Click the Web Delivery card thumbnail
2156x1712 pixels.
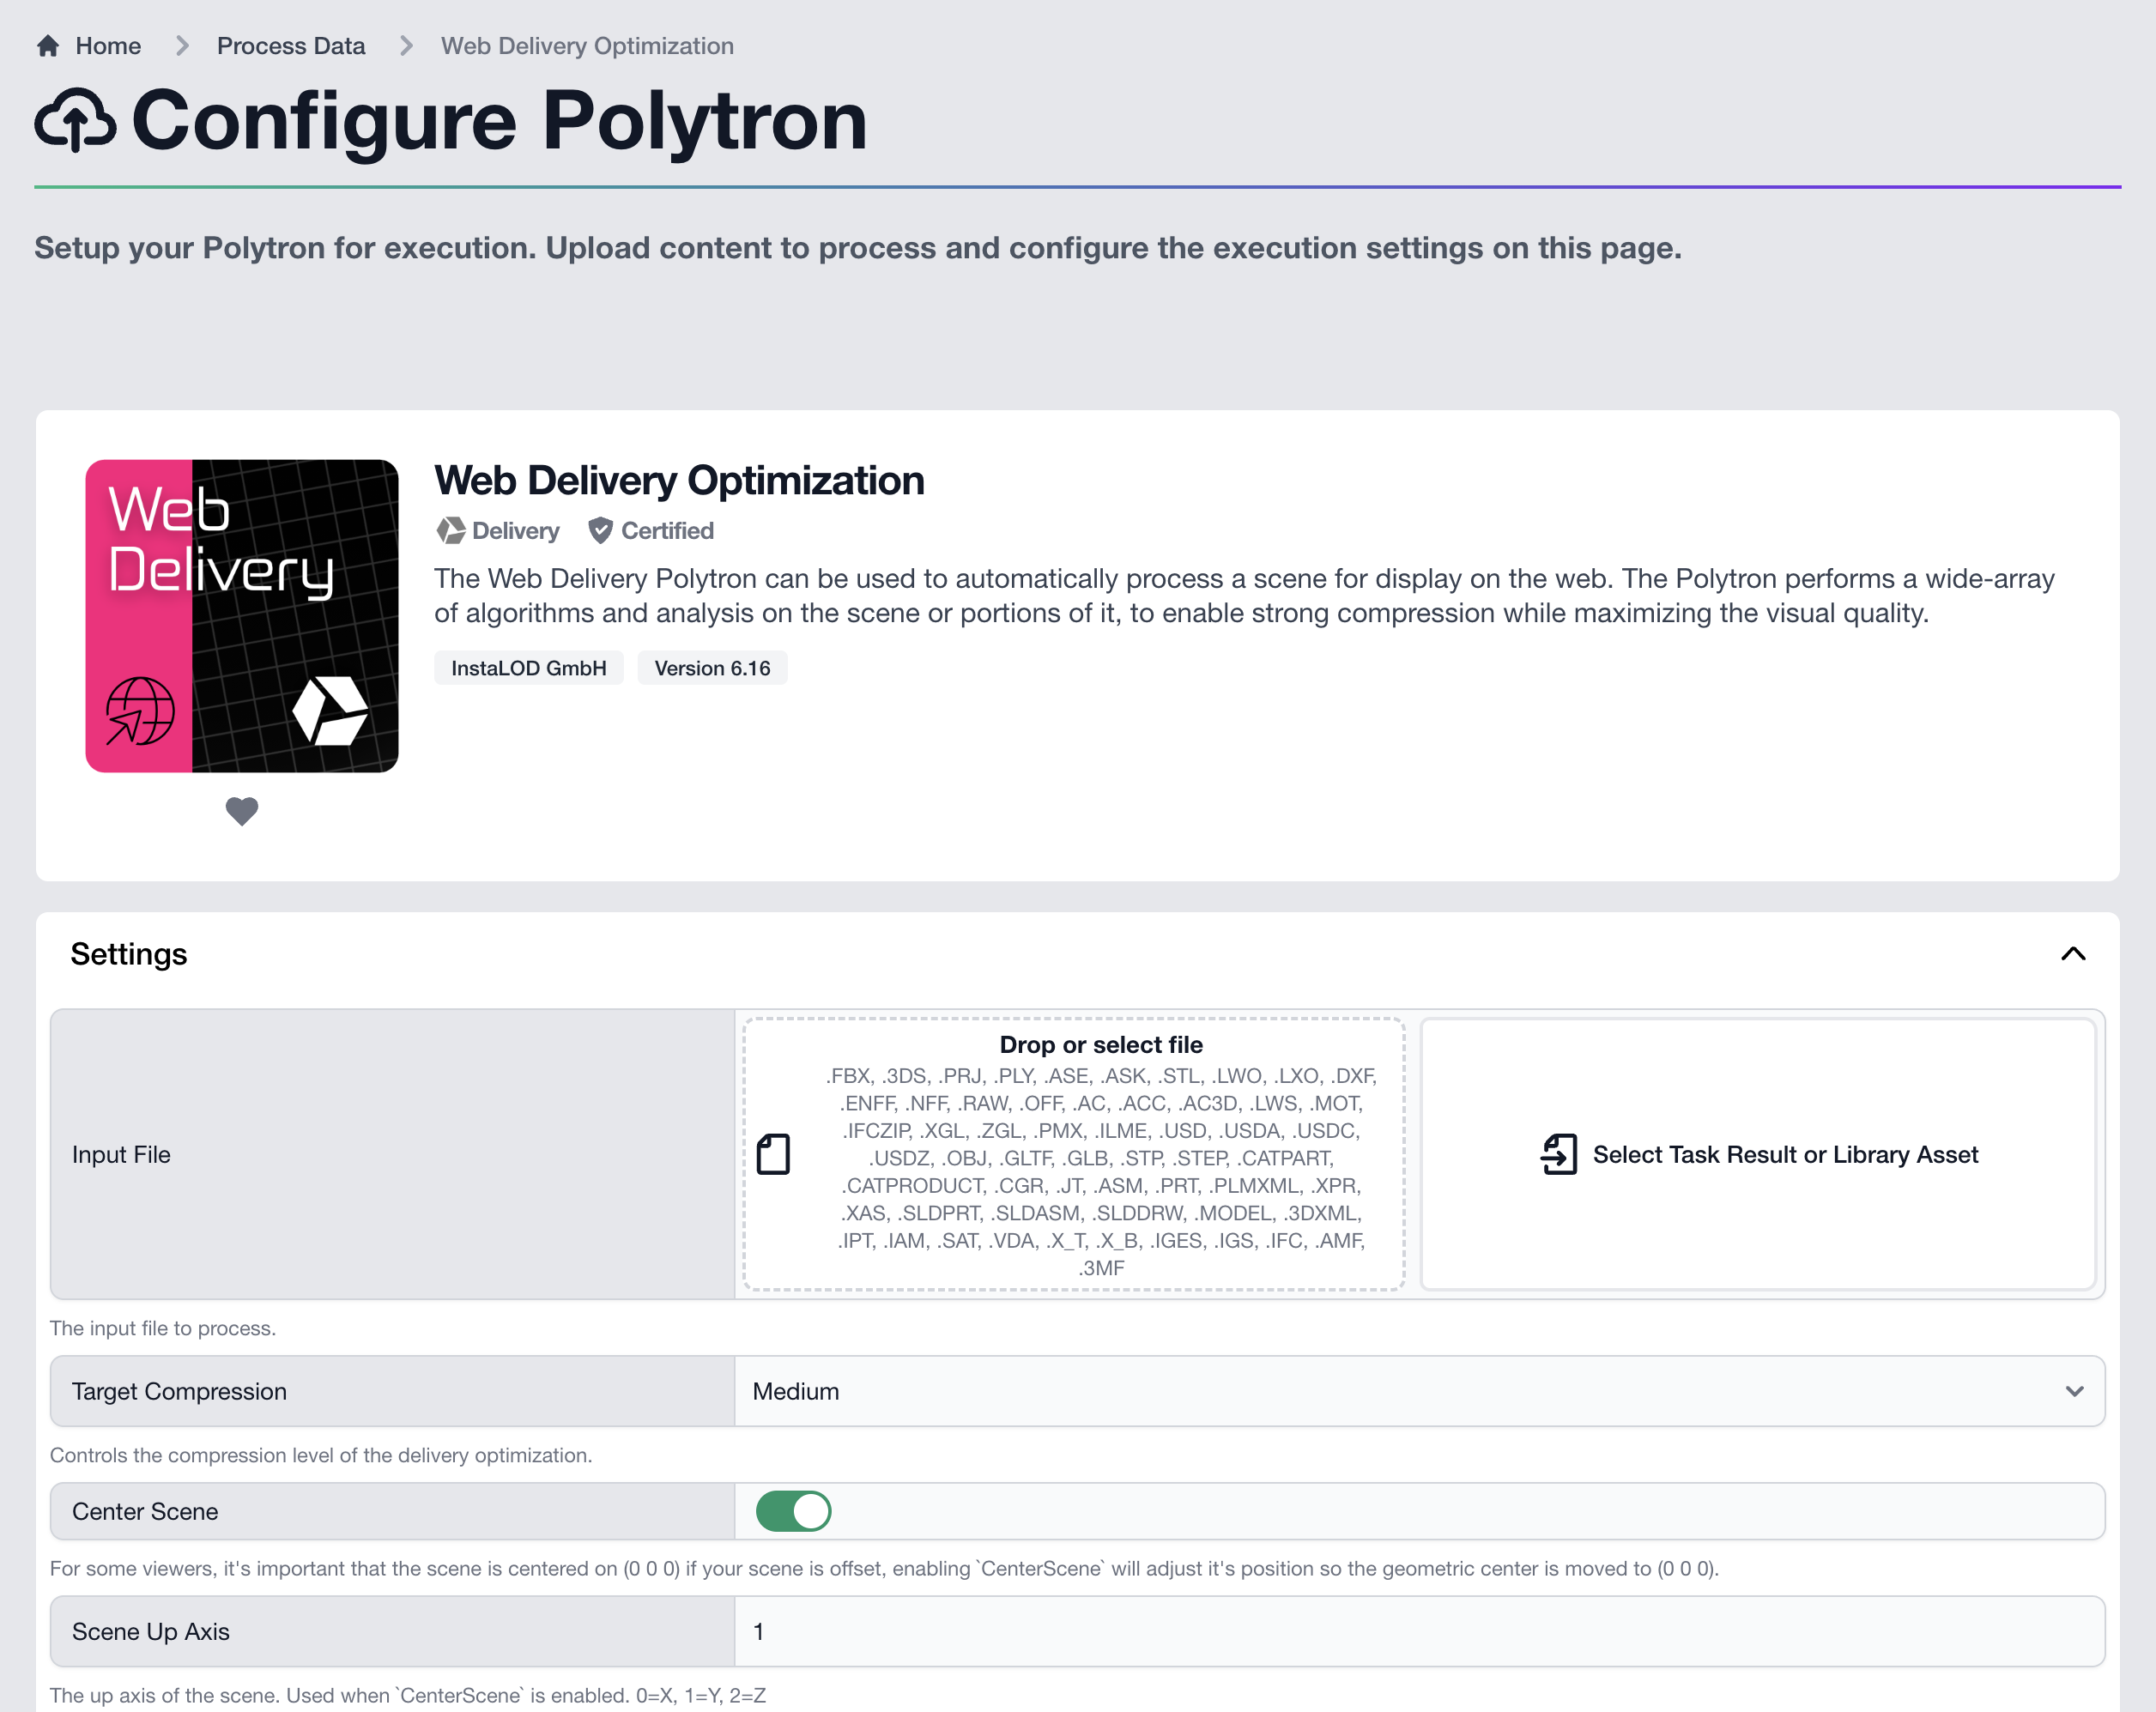coord(242,616)
